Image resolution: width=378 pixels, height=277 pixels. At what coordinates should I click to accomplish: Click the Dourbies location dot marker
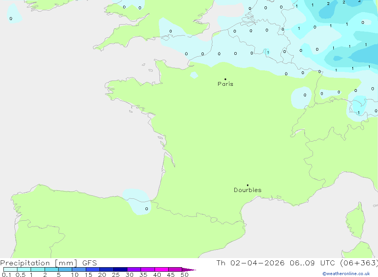click(x=248, y=185)
